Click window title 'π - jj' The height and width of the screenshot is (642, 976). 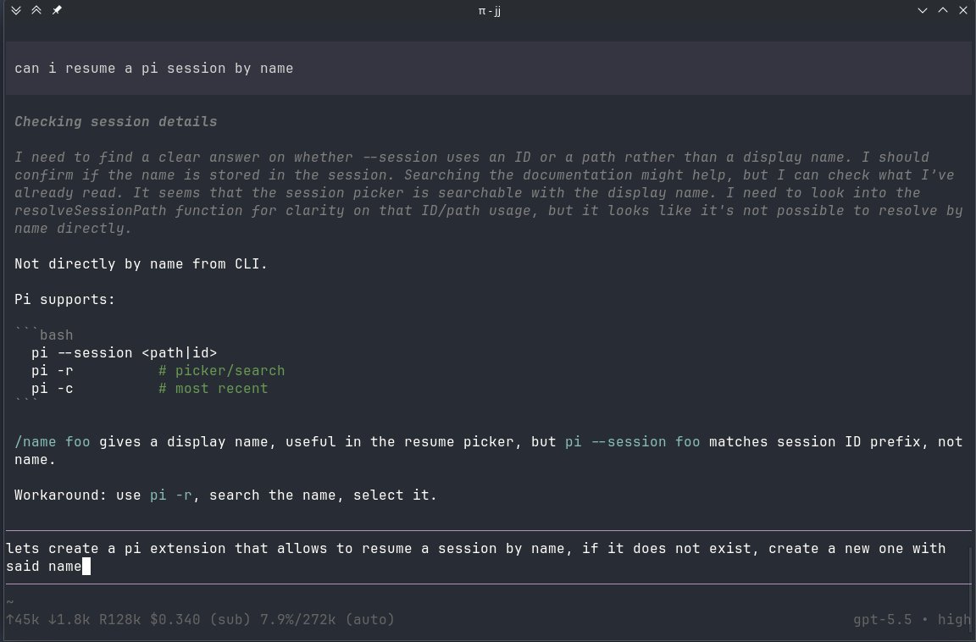(489, 10)
